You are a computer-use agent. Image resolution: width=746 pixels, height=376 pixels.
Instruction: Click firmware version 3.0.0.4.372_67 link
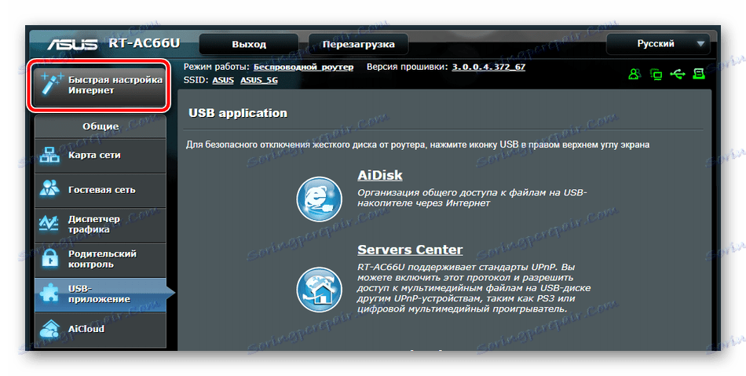488,67
